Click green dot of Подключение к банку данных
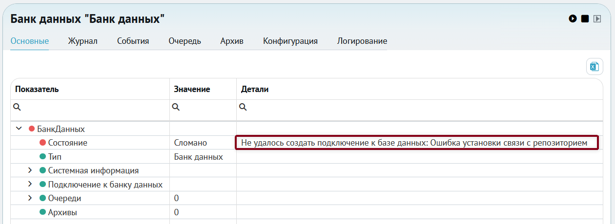This screenshot has height=224, width=615. coord(42,185)
